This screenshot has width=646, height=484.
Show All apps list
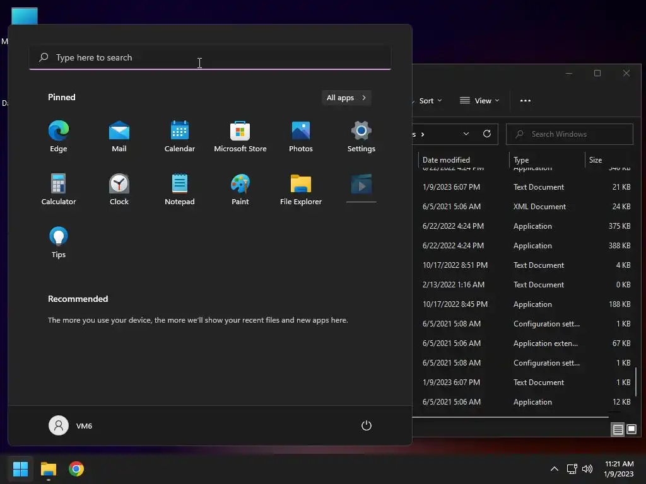pos(346,98)
